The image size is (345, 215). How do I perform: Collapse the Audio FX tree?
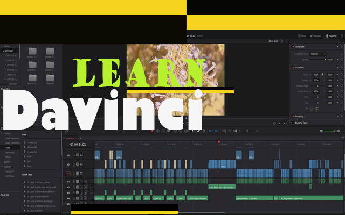pyautogui.click(x=2, y=167)
